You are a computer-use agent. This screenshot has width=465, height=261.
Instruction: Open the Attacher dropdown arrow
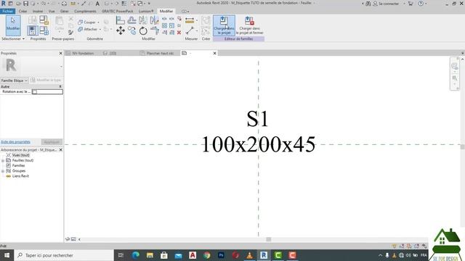pyautogui.click(x=100, y=29)
